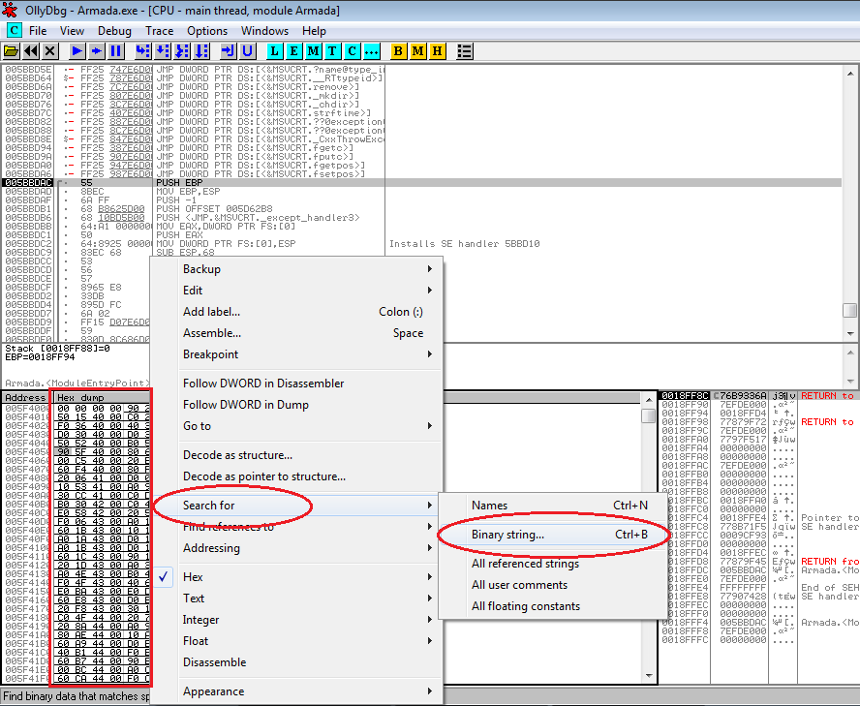Viewport: 860px width, 706px height.
Task: Click the Trace into toolbar icon
Action: click(x=182, y=51)
